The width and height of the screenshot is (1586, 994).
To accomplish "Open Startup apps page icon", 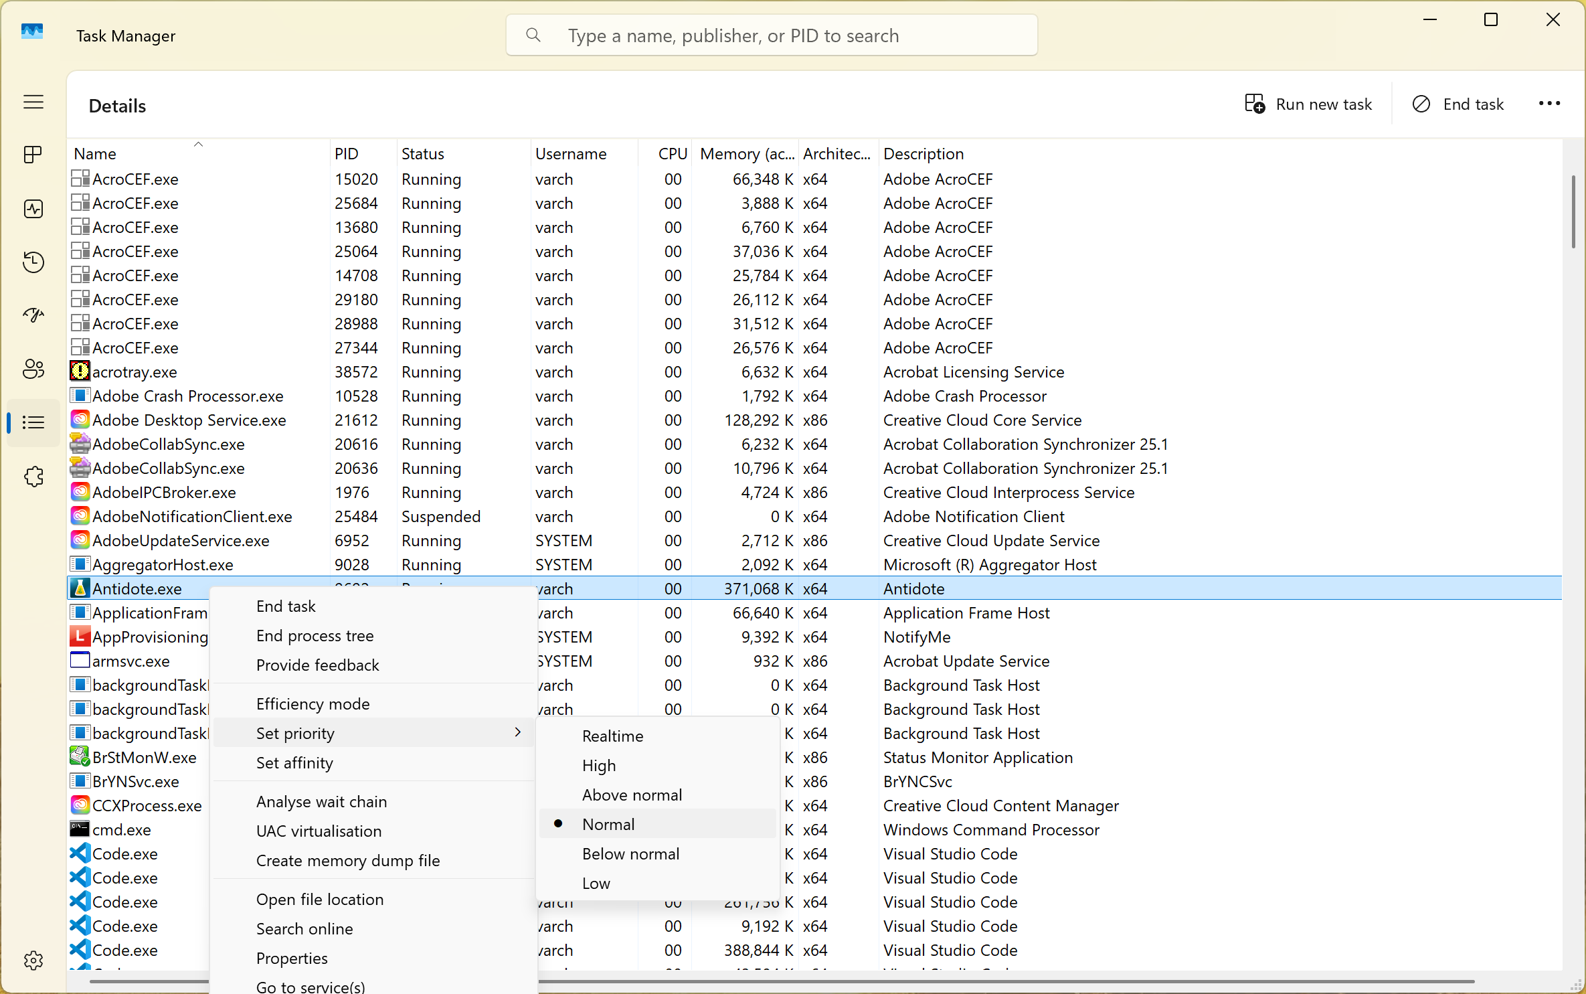I will [x=33, y=315].
